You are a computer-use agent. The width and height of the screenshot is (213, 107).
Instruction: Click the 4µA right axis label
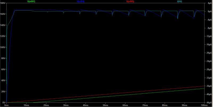tap(210, 3)
